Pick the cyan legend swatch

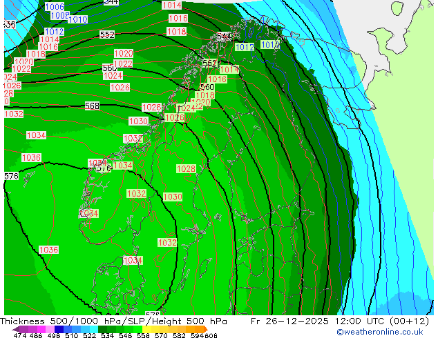94,329
